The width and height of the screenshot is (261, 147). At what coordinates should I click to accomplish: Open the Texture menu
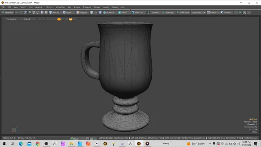[50, 7]
